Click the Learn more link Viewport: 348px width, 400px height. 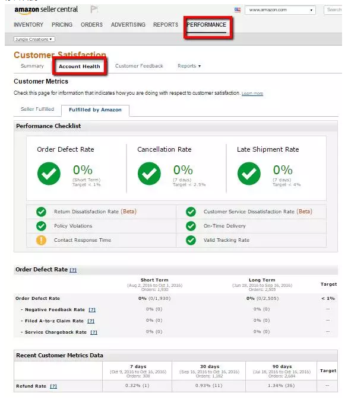point(252,94)
